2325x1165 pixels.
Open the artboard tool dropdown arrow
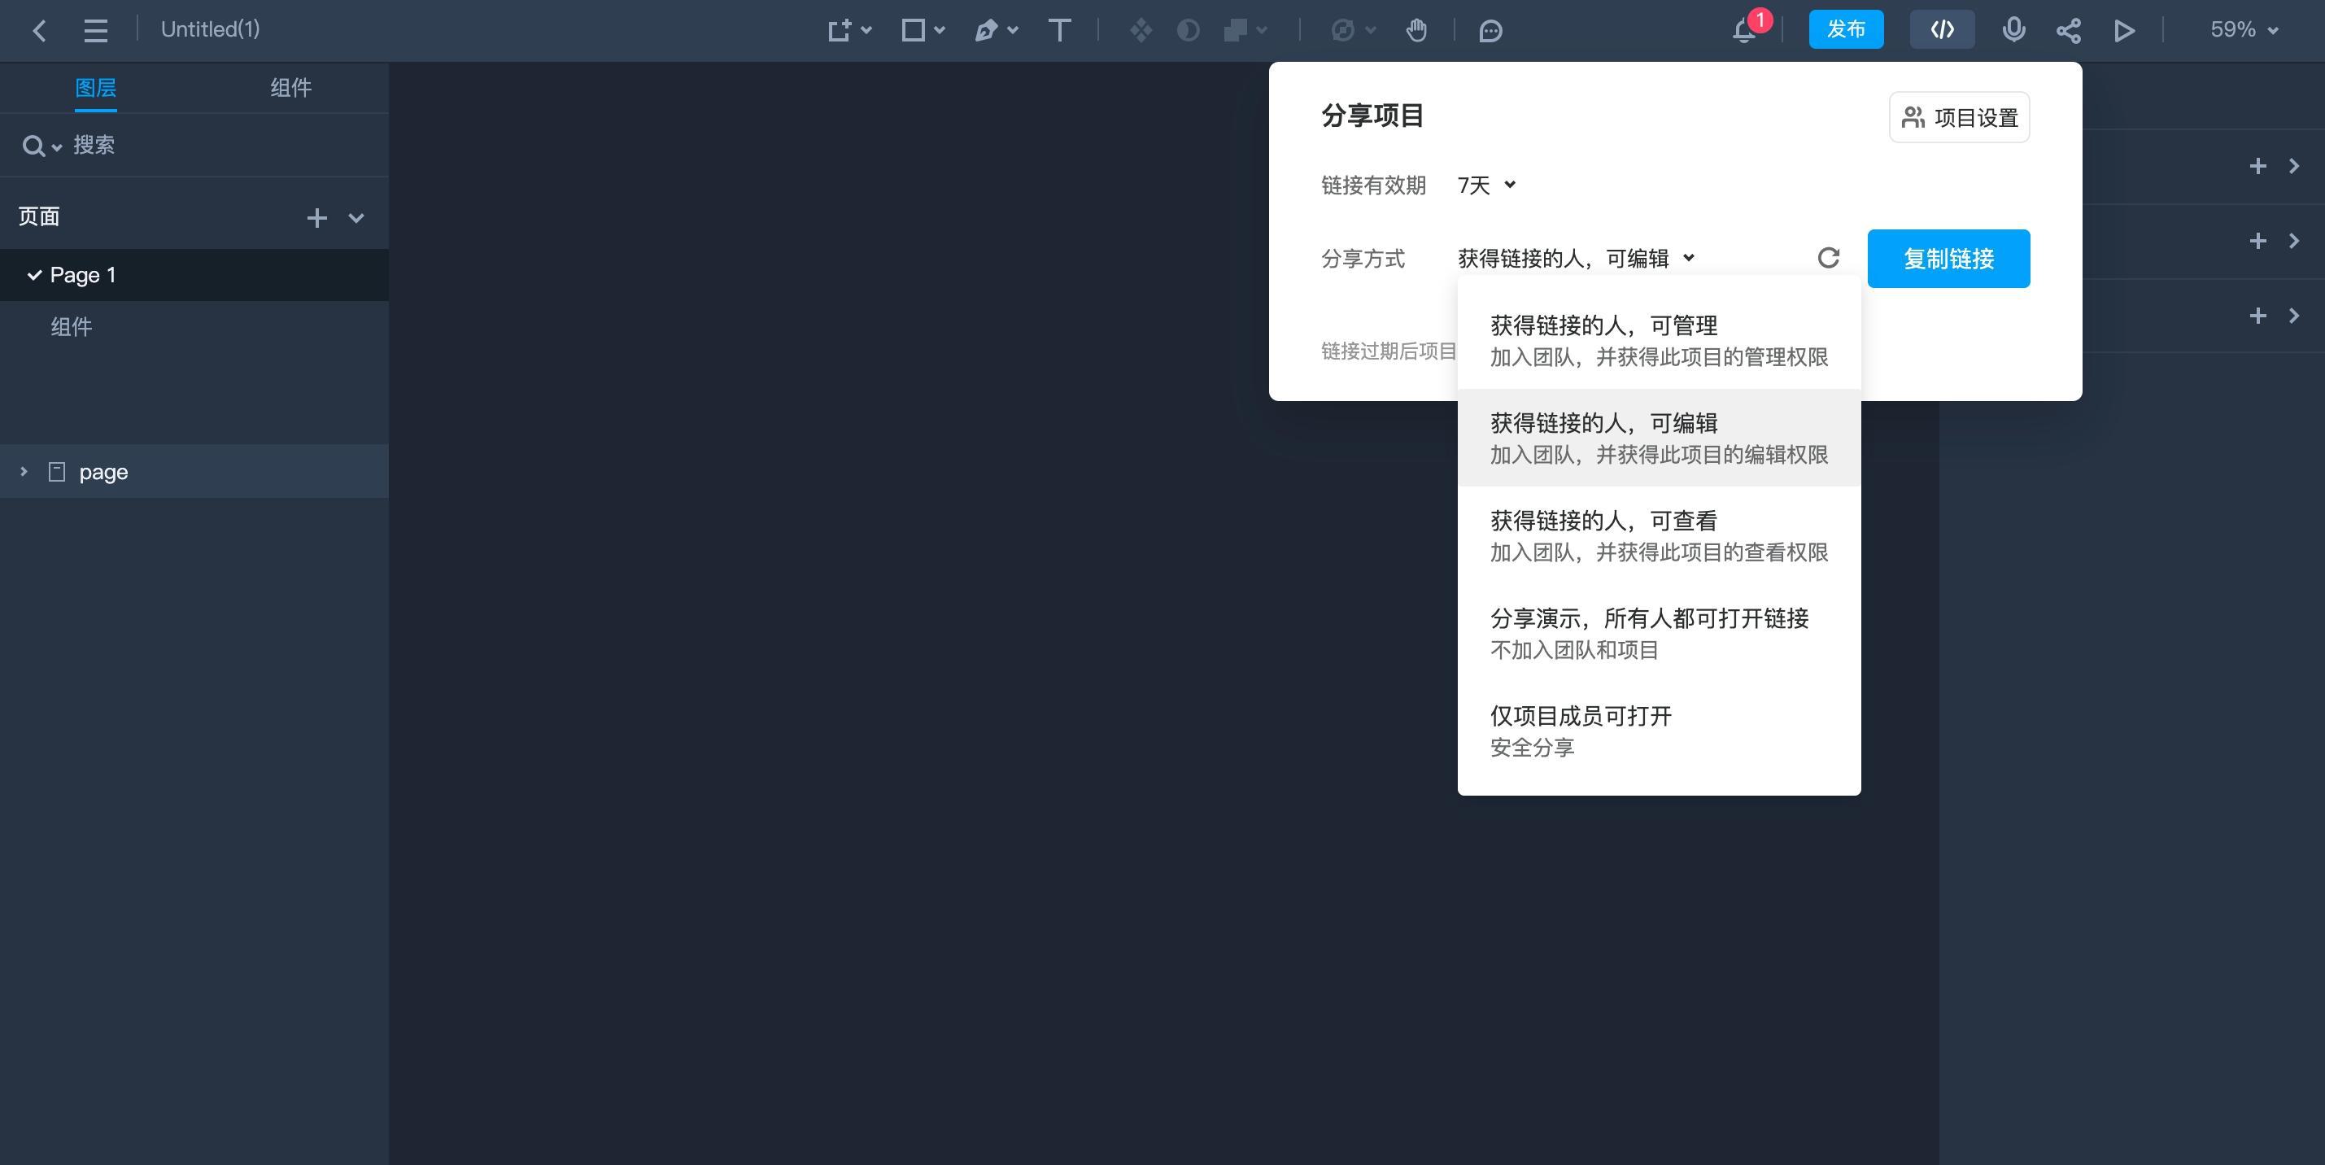[x=866, y=31]
